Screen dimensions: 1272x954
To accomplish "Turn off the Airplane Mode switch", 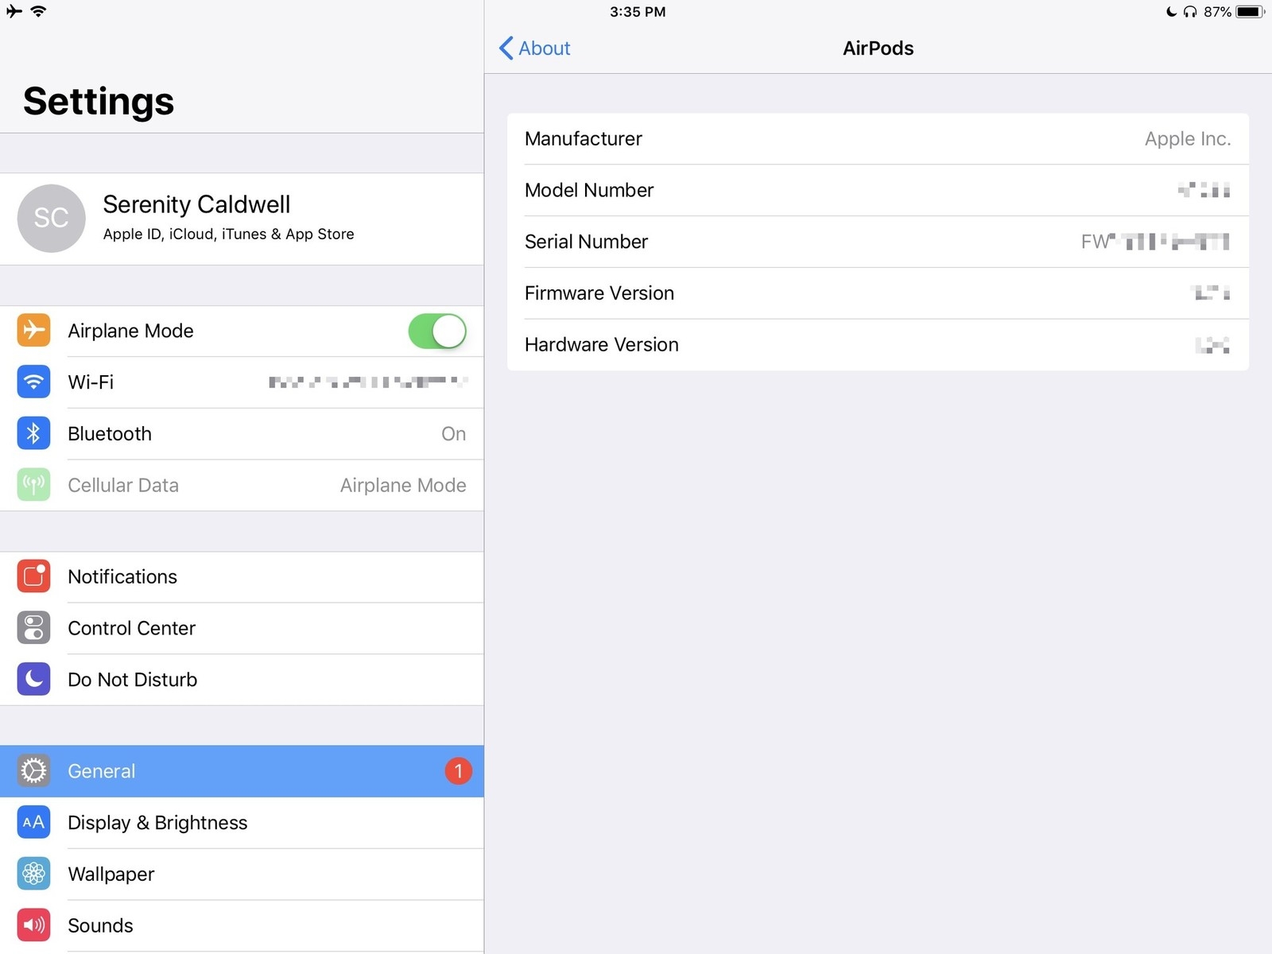I will point(437,331).
